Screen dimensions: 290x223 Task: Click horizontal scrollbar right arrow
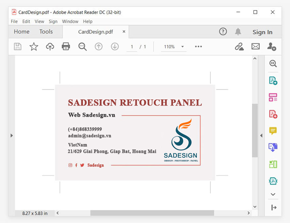pyautogui.click(x=249, y=213)
